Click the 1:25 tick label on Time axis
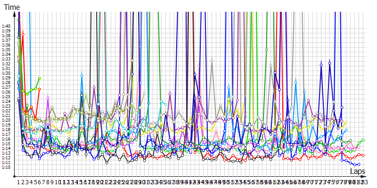 6,97
